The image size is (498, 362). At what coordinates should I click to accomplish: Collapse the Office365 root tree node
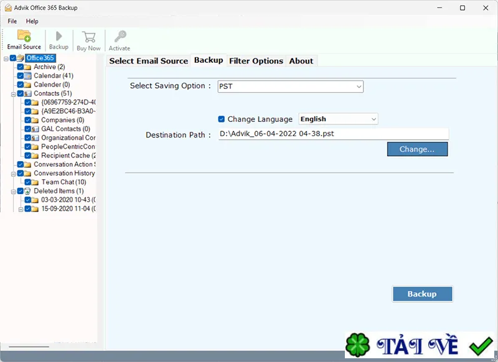click(6, 58)
